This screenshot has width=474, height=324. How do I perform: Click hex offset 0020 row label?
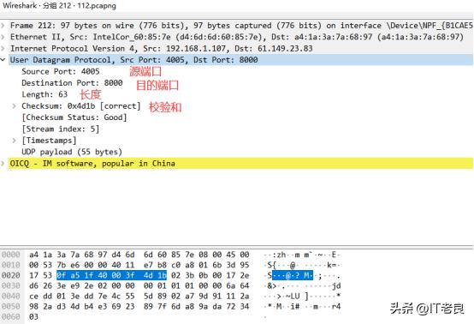(x=11, y=275)
